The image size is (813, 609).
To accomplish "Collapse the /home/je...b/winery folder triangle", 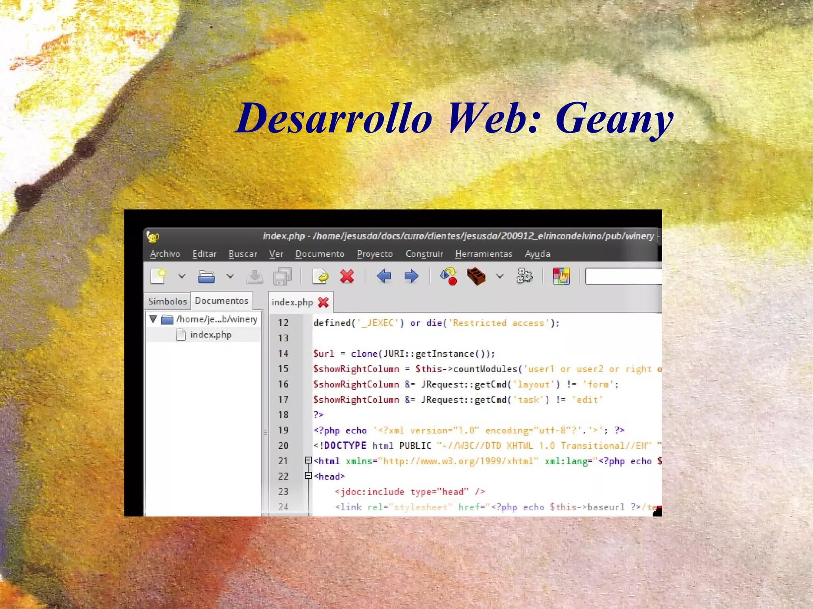I will click(153, 319).
